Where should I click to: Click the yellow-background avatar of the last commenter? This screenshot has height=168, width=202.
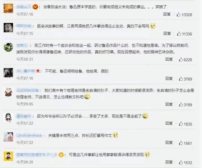8,156
